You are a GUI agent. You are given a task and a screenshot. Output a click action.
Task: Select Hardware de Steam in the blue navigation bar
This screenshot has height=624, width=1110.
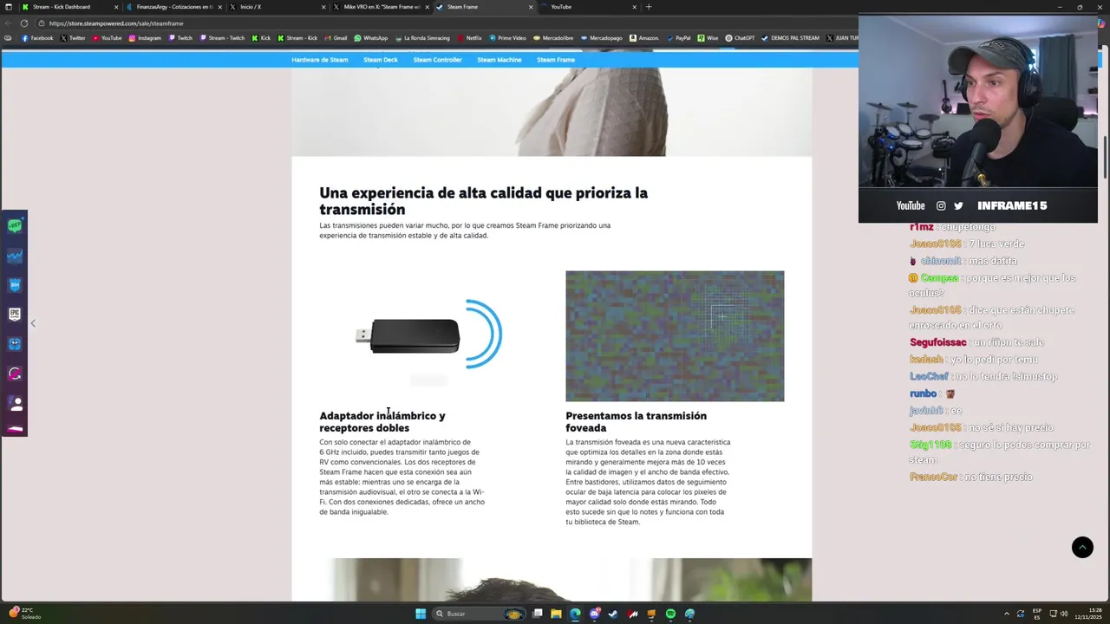tap(320, 60)
